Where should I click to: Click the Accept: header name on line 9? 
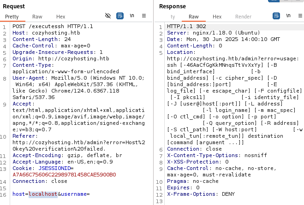click(24, 104)
